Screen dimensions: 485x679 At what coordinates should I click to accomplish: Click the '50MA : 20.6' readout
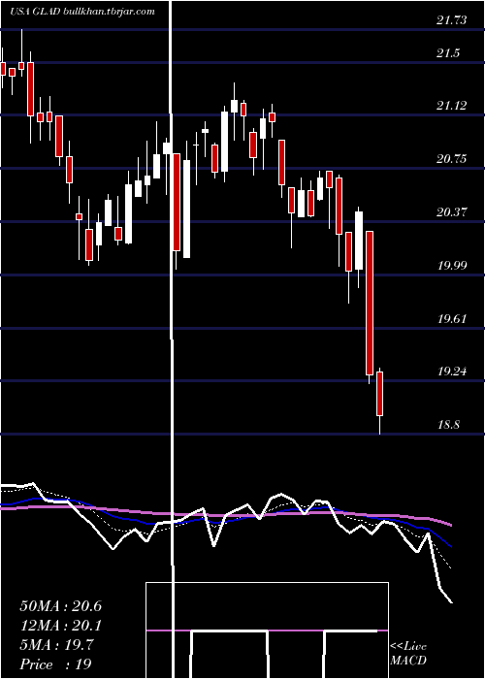pos(61,606)
